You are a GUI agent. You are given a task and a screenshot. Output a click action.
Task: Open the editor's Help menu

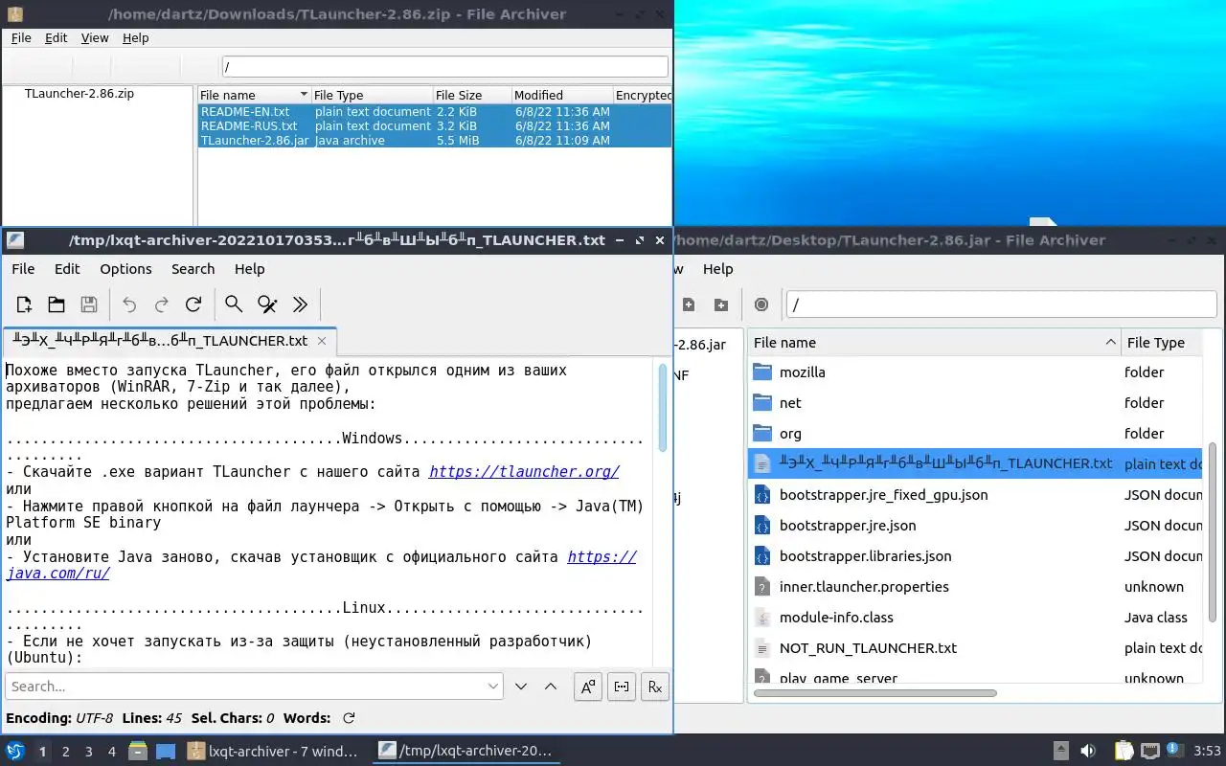[249, 269]
